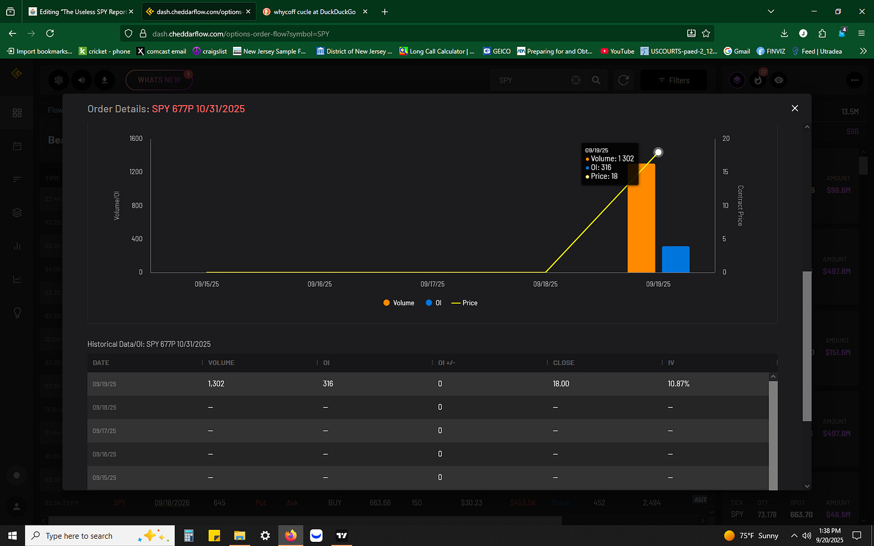The height and width of the screenshot is (546, 874).
Task: Open the Windows Start menu
Action: tap(12, 535)
